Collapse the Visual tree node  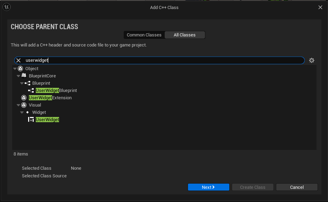coord(18,105)
